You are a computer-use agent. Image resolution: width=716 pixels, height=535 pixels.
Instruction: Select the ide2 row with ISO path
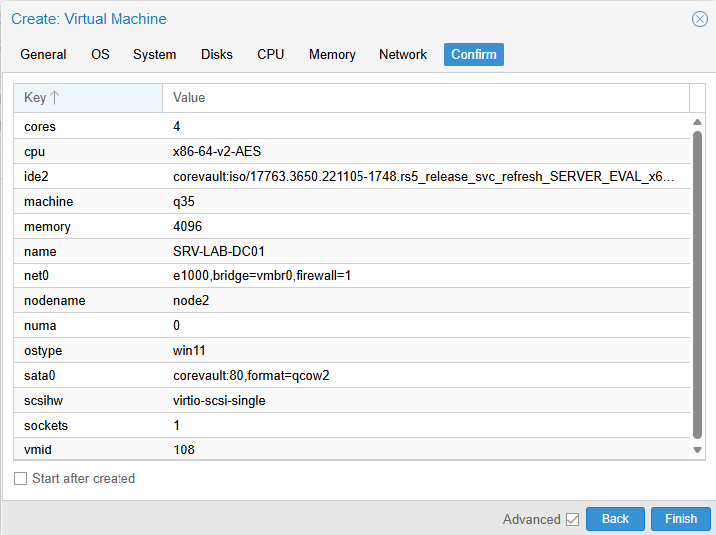click(352, 176)
